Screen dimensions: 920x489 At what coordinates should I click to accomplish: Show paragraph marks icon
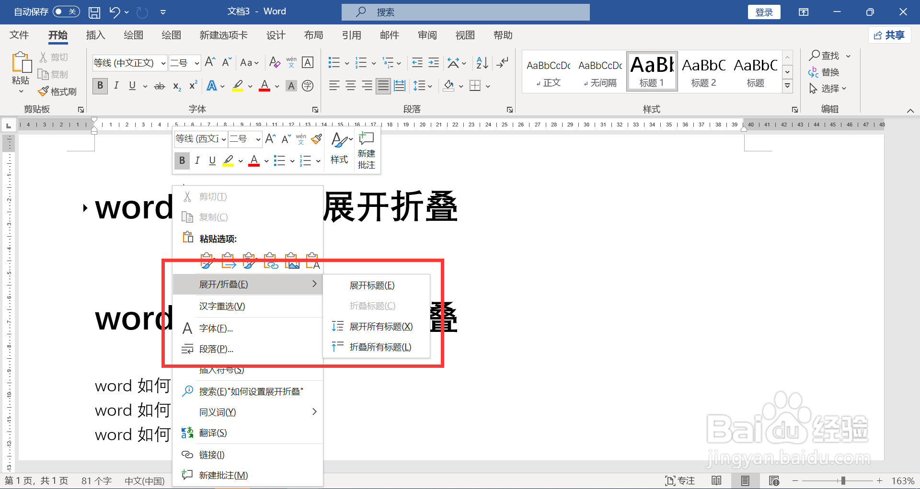503,62
